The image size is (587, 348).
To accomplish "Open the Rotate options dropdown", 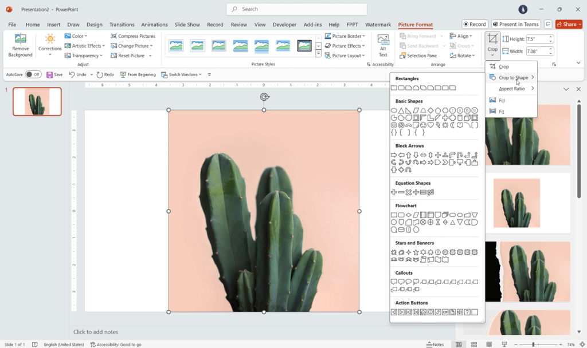I will [x=462, y=55].
